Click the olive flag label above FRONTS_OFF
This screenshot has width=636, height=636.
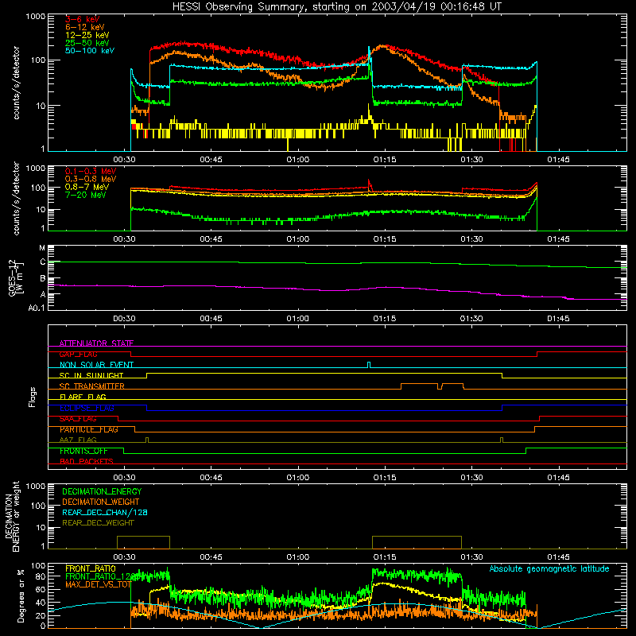78,440
